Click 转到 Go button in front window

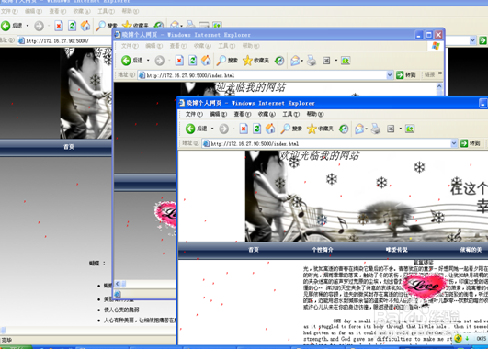pos(471,143)
